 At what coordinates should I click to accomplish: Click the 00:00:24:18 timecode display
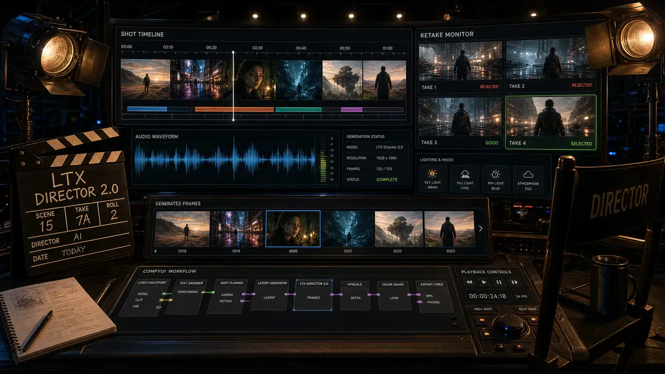click(487, 296)
